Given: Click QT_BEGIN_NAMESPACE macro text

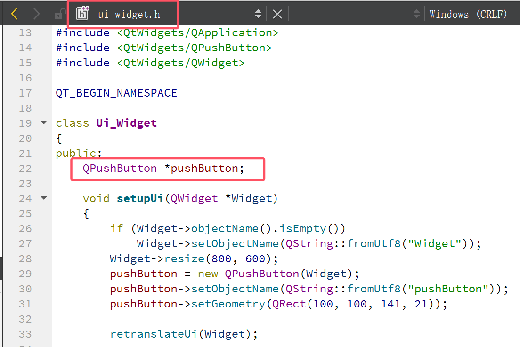Looking at the screenshot, I should point(116,93).
